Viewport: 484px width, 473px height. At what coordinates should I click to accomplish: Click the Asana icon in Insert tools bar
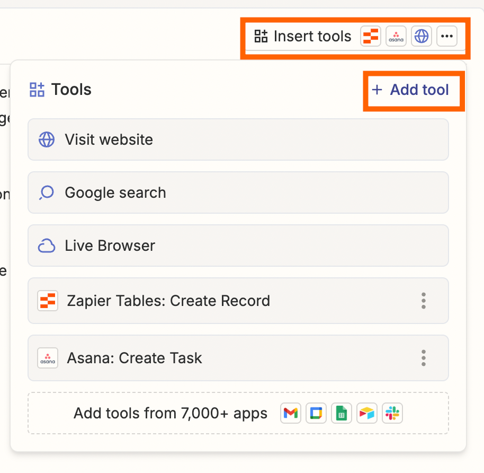click(x=396, y=37)
